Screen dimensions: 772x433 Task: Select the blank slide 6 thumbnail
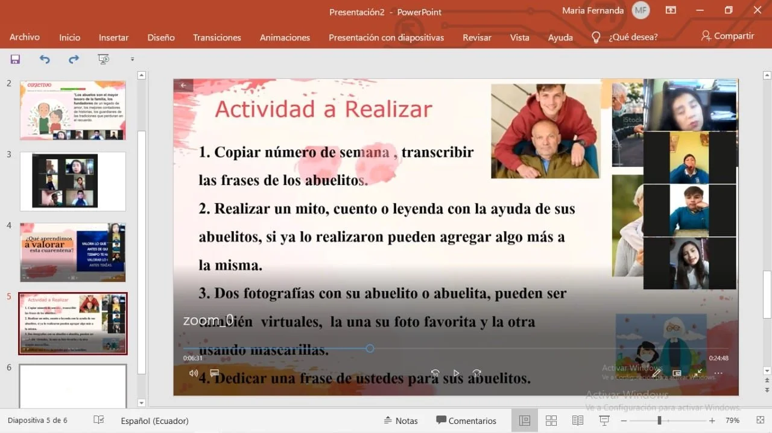pos(73,386)
